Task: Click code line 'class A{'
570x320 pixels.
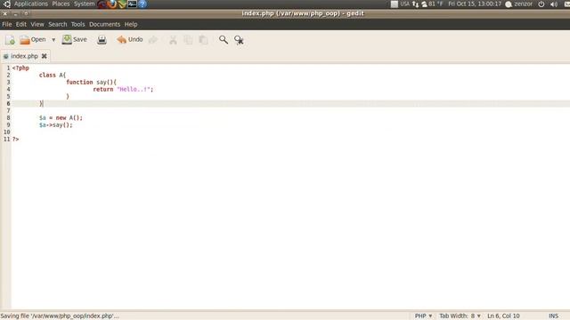Action: (53, 75)
